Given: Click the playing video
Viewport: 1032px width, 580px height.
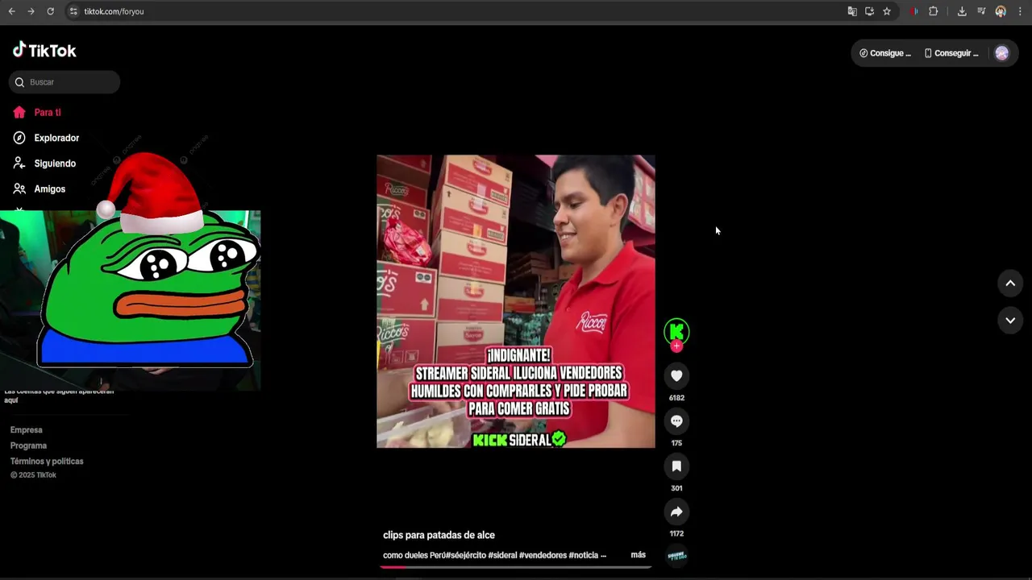Looking at the screenshot, I should [x=516, y=301].
